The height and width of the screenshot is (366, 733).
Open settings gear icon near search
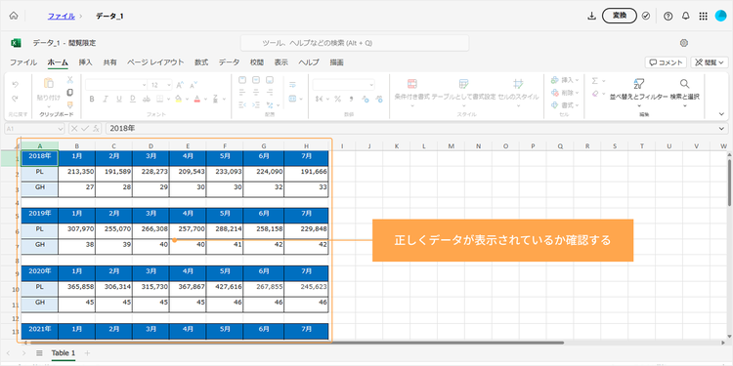click(x=684, y=43)
